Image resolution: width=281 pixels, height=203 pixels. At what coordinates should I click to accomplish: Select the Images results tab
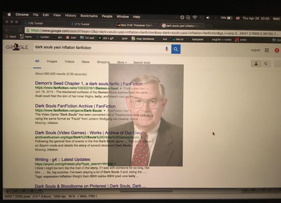pyautogui.click(x=52, y=61)
